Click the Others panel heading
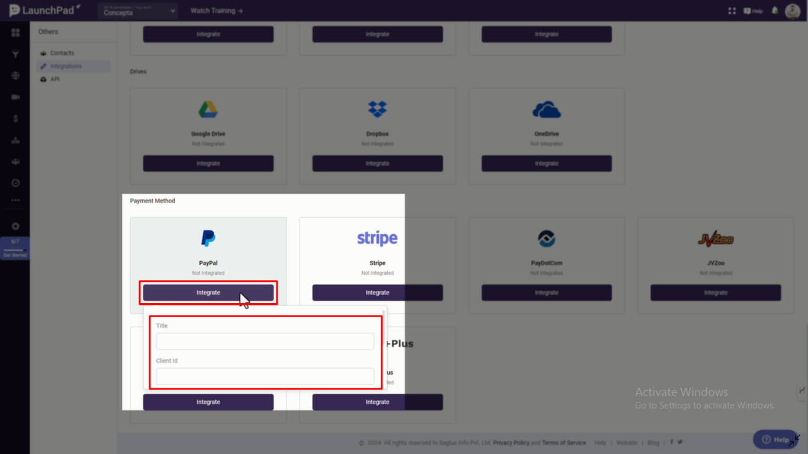The height and width of the screenshot is (454, 808). [x=49, y=32]
